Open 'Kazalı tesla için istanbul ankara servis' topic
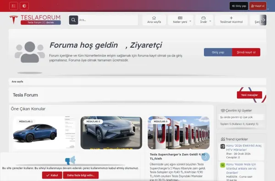Viewport: 275px width, 181px height. (241, 168)
